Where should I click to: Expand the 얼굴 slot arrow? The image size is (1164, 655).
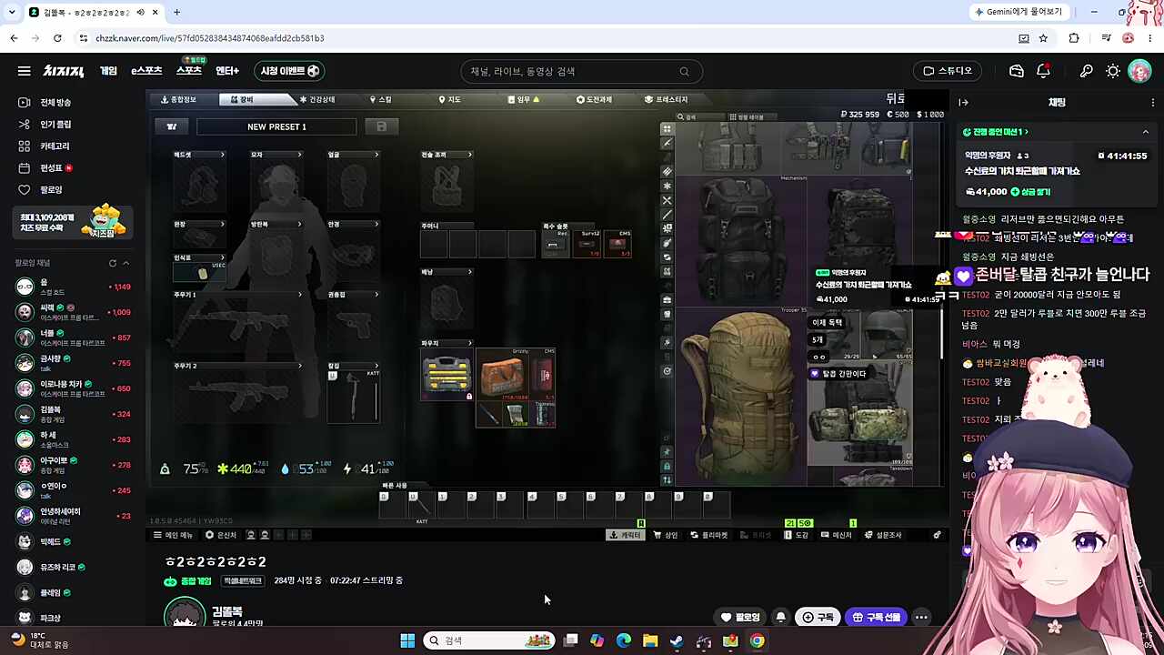coord(376,155)
